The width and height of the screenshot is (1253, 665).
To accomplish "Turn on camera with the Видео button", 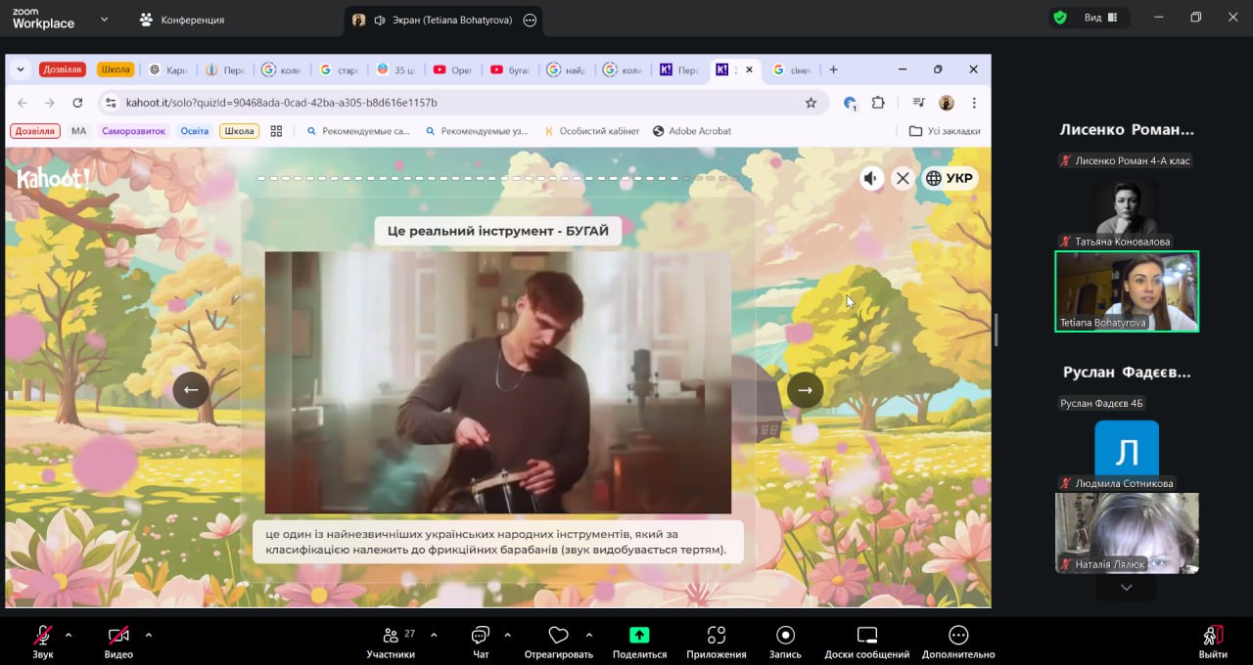I will (118, 635).
